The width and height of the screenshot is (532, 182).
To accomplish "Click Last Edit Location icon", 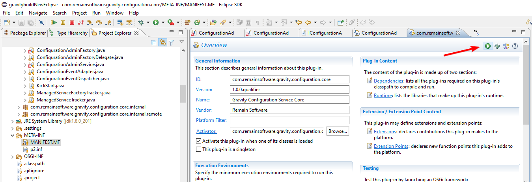I will click(299, 22).
